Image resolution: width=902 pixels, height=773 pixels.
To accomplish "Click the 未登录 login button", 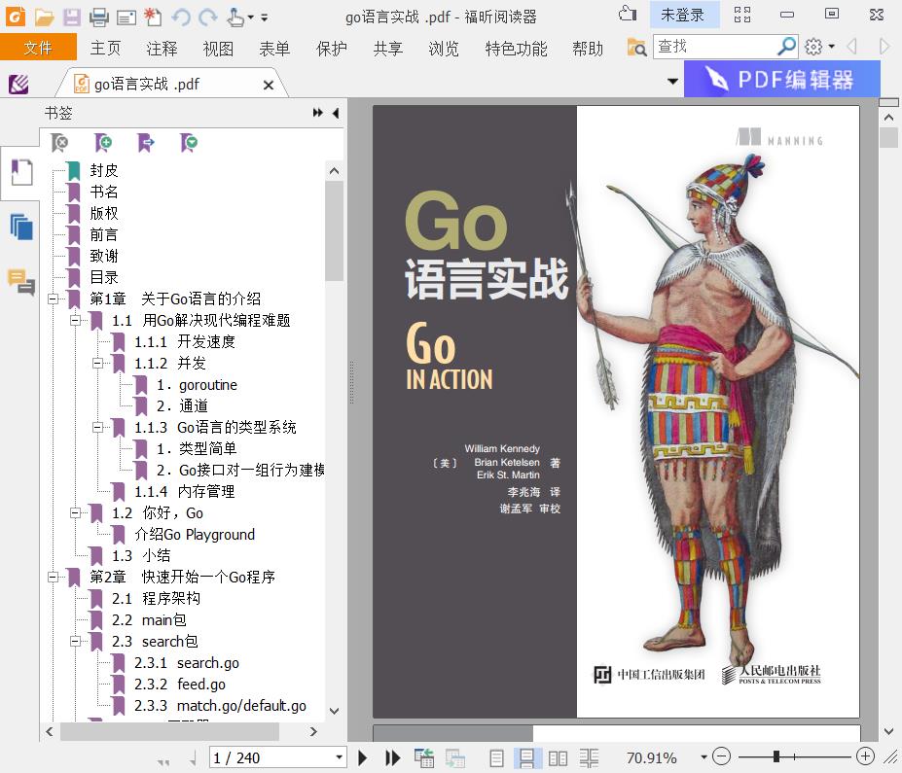I will click(683, 14).
